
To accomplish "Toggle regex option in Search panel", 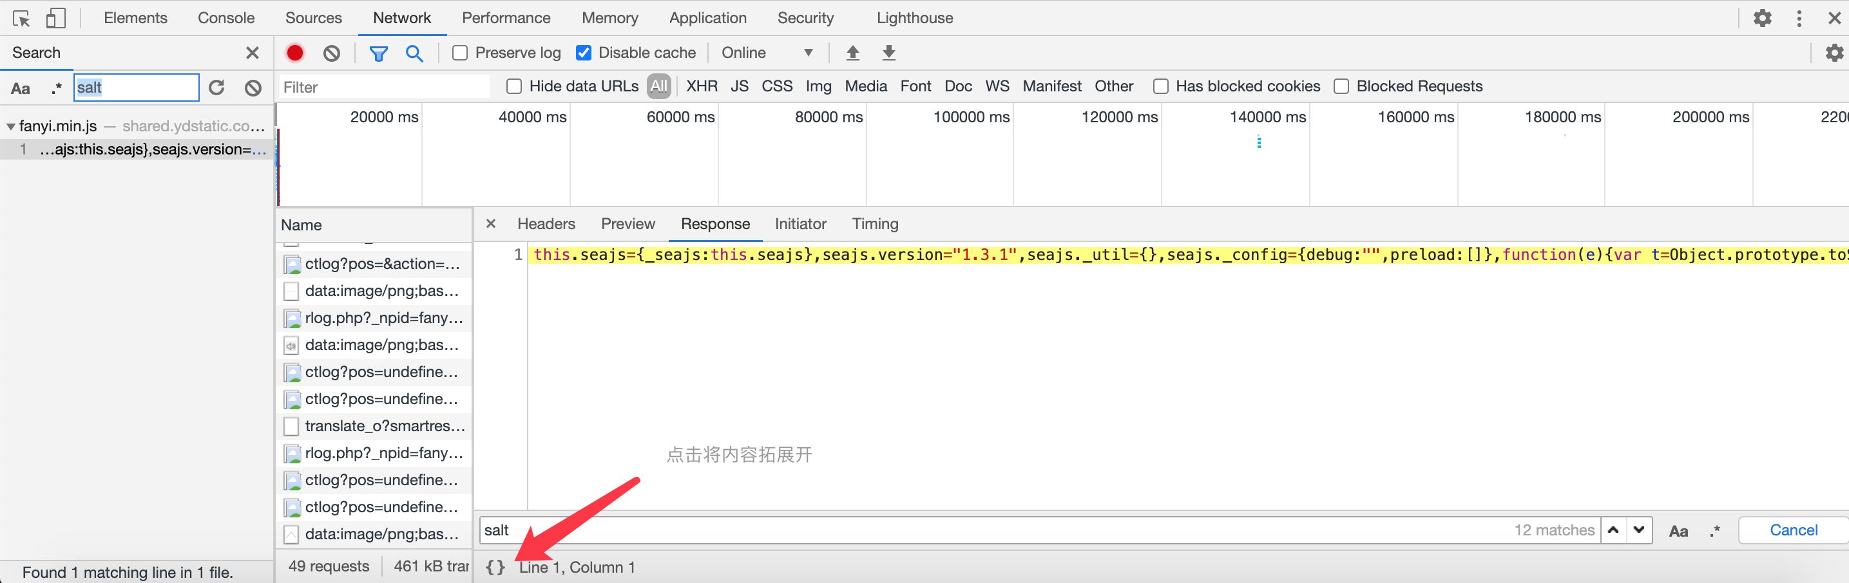I will [x=56, y=88].
